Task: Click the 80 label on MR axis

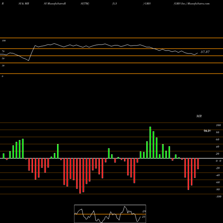Action: tap(218, 132)
